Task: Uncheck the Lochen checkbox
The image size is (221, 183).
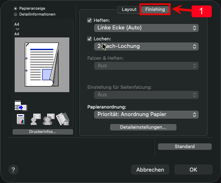Action: 89,39
